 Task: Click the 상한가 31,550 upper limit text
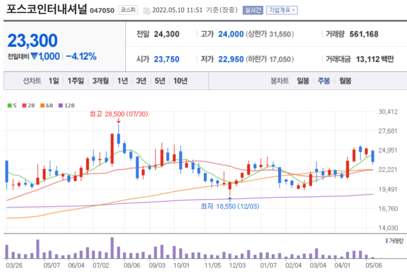(x=270, y=34)
